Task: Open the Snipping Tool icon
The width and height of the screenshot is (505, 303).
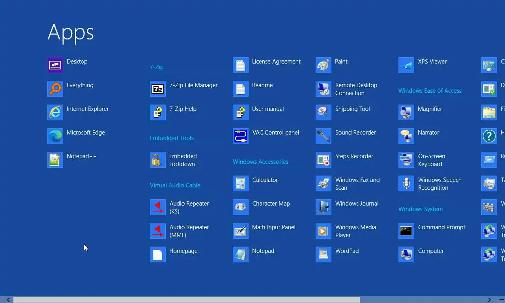Action: (324, 112)
